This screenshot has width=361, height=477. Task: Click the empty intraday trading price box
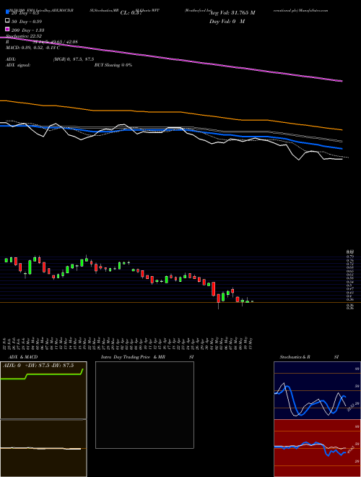[144, 405]
